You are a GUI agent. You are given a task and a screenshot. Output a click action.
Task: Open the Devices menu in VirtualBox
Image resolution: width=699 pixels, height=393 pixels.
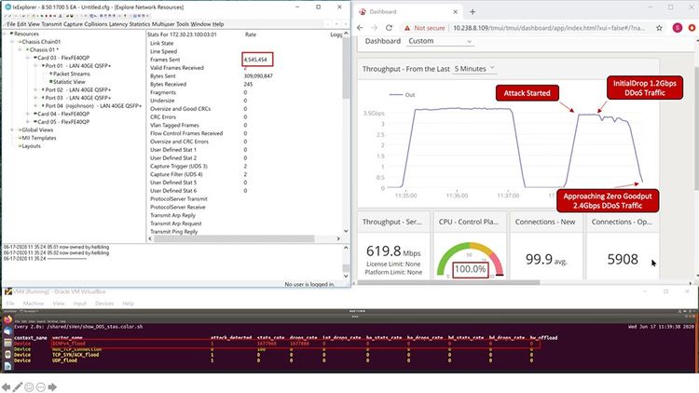tap(104, 304)
